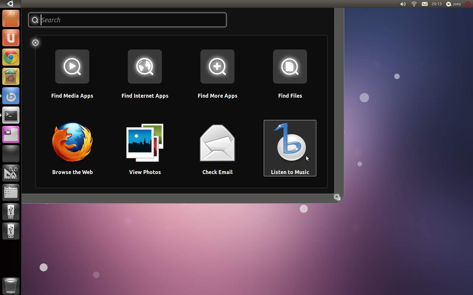Launch the Listen to Music tile
This screenshot has height=295, width=473.
tap(290, 147)
